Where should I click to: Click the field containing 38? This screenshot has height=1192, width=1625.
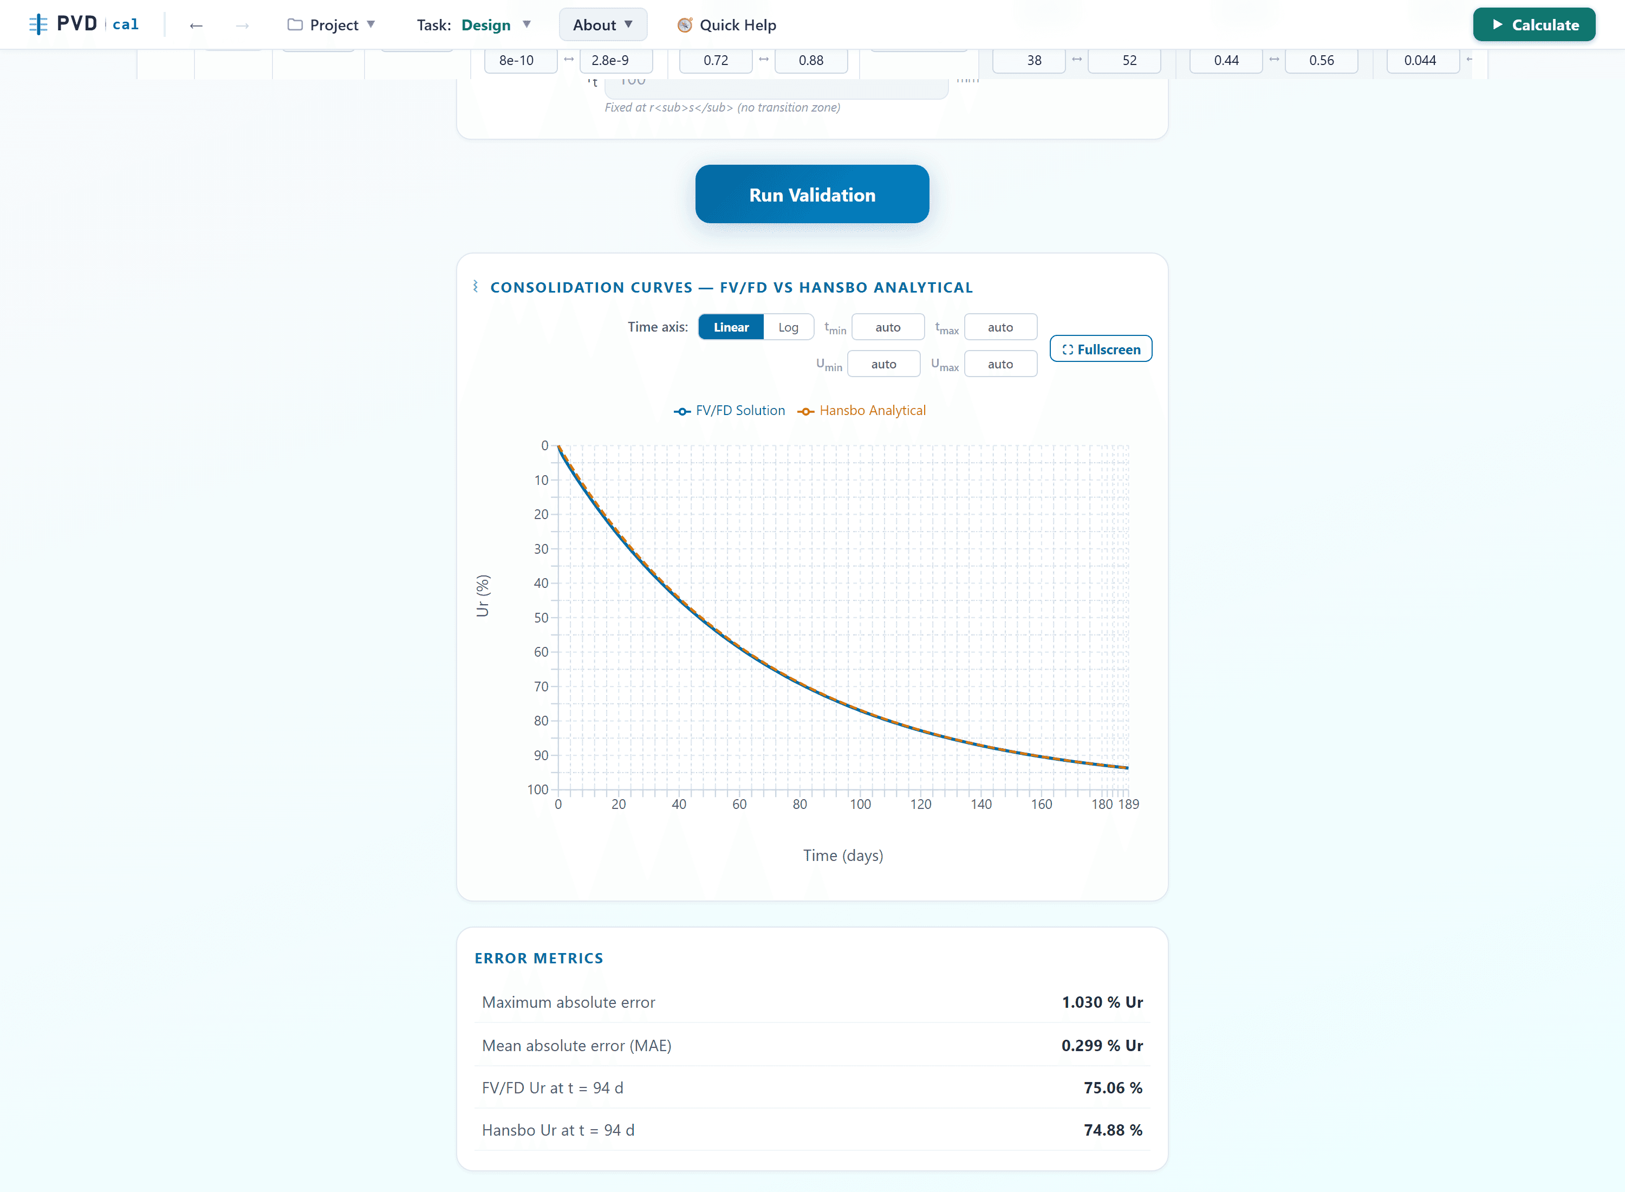1029,61
